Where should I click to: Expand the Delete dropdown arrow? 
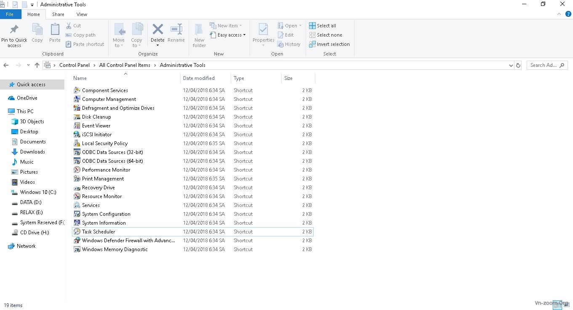pos(157,45)
